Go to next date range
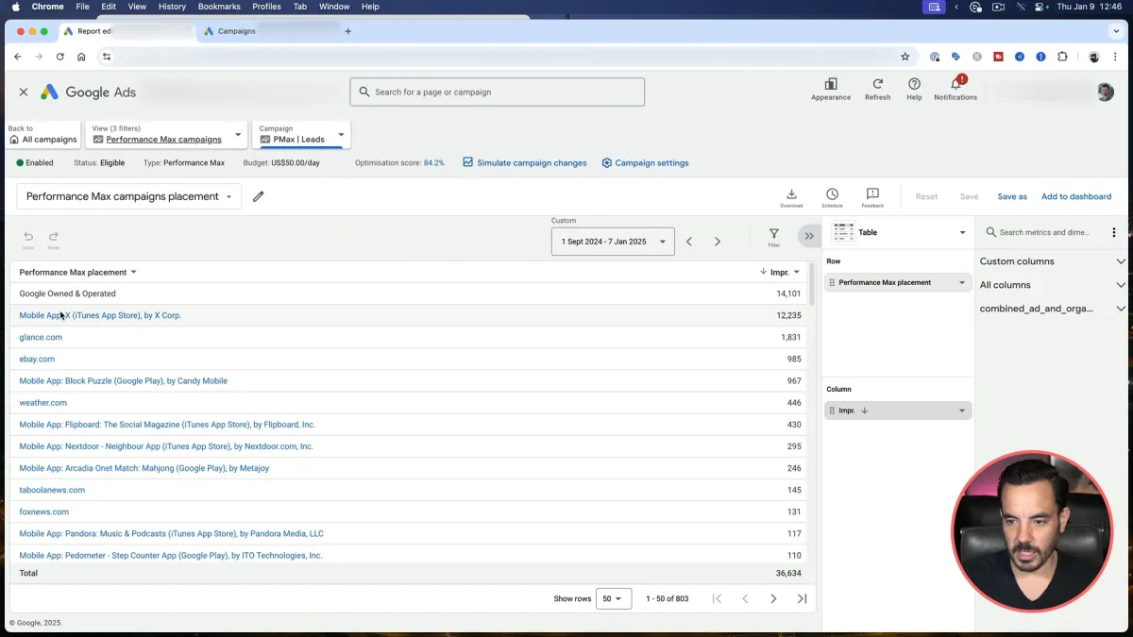Viewport: 1133px width, 637px height. click(718, 242)
